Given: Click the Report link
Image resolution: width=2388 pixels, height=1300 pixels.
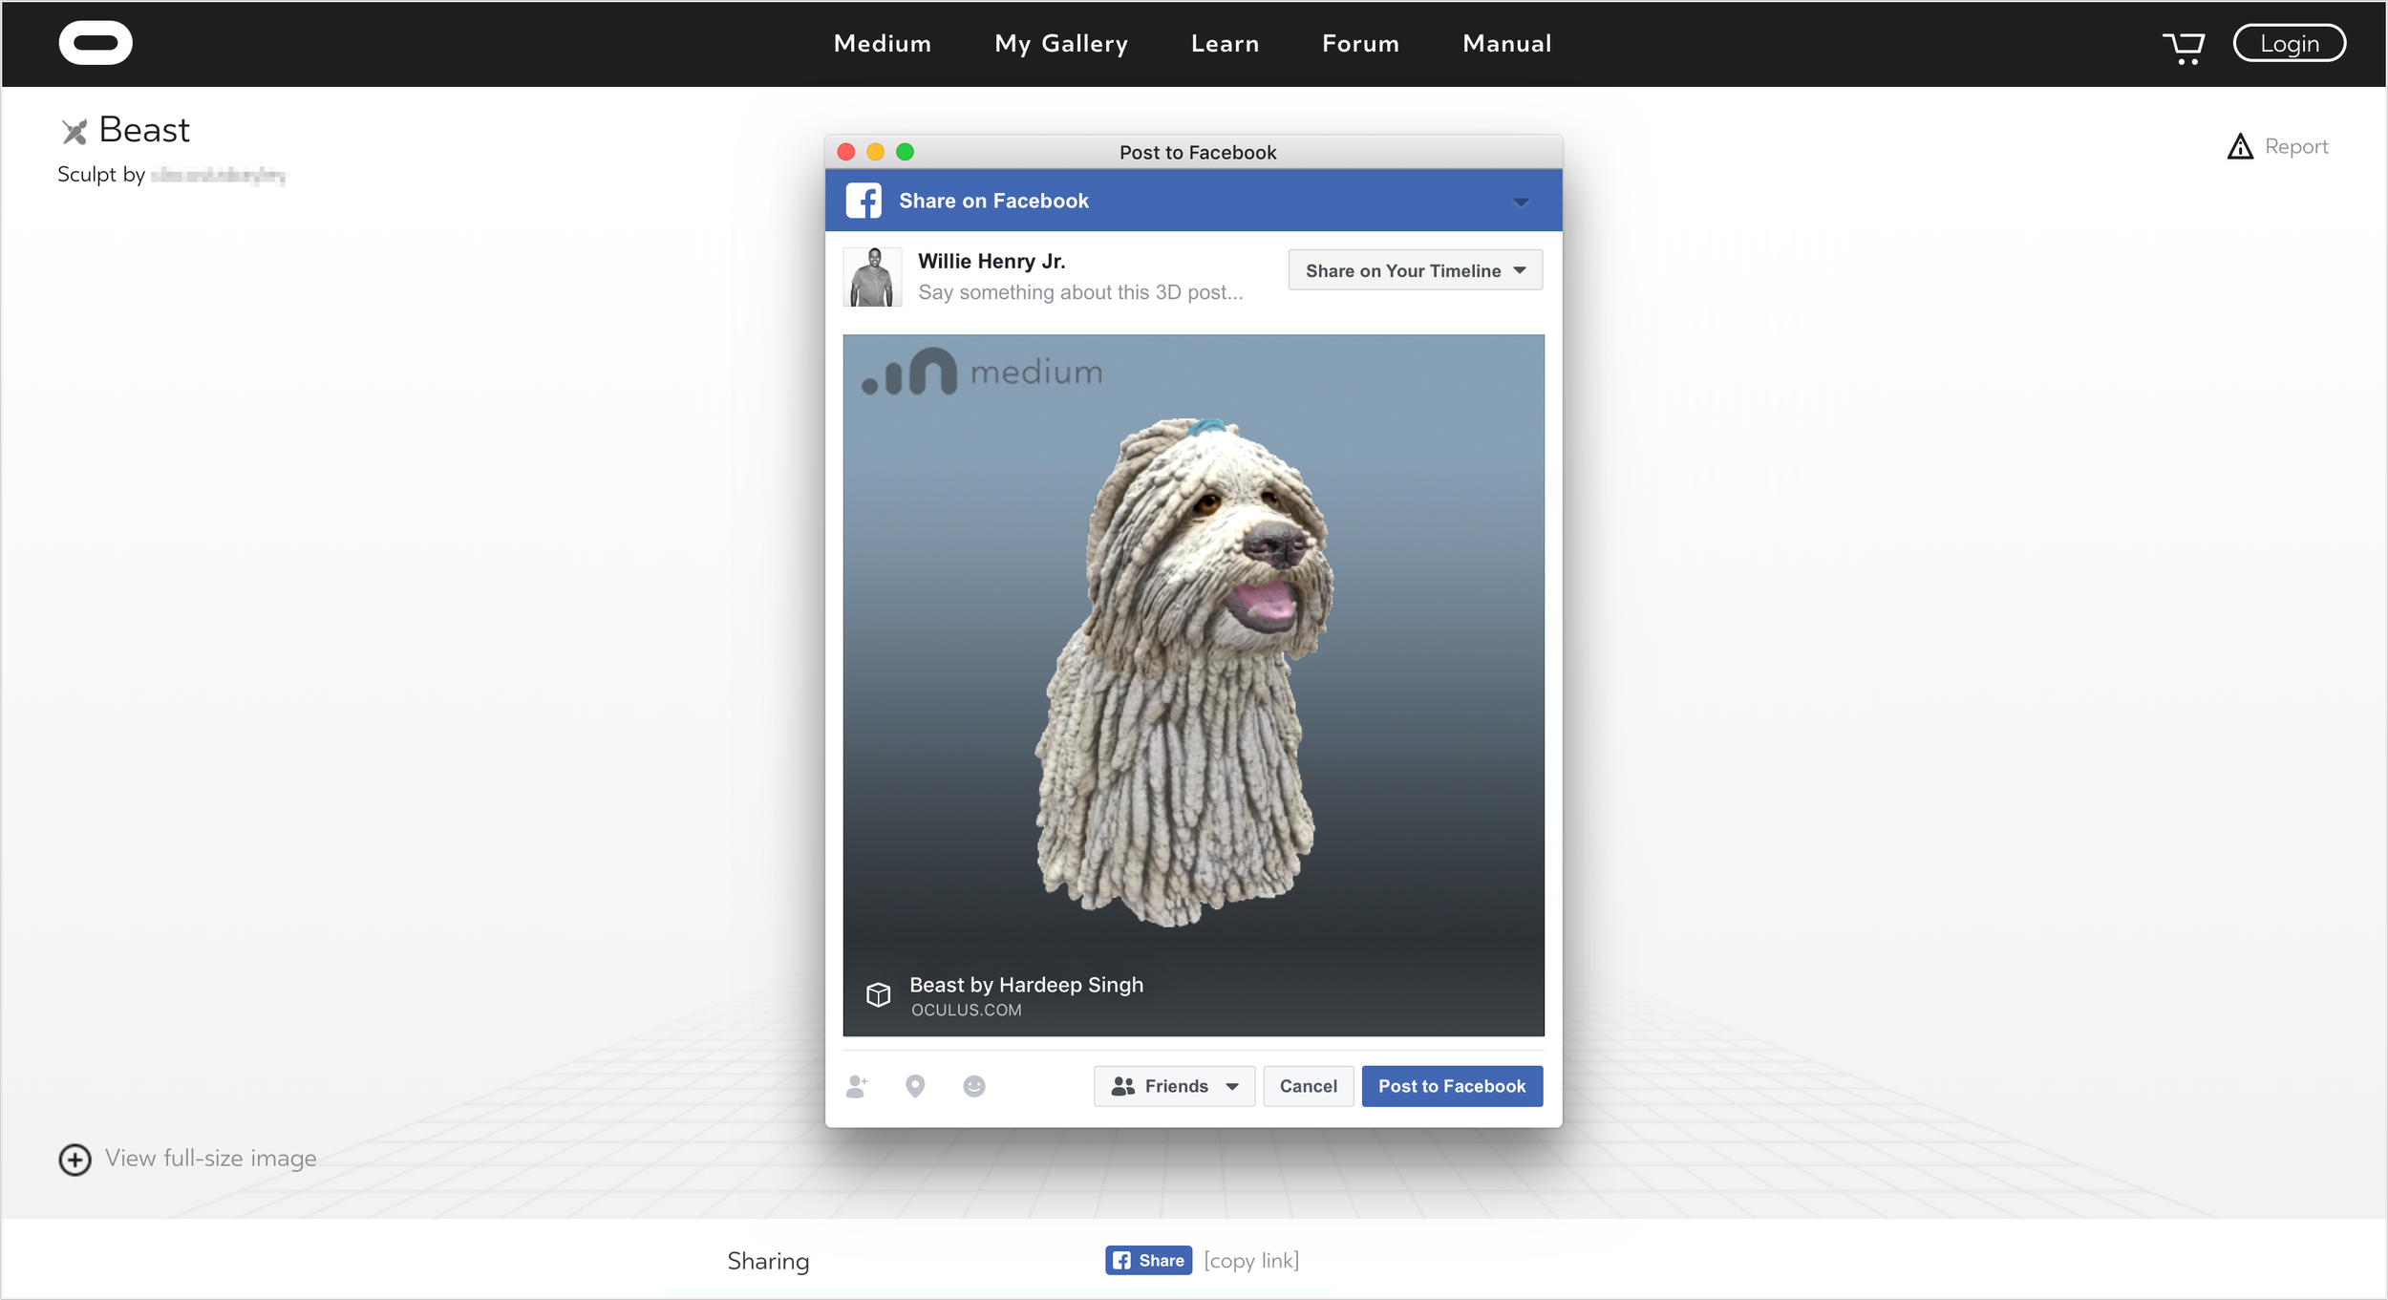Looking at the screenshot, I should [x=2296, y=146].
